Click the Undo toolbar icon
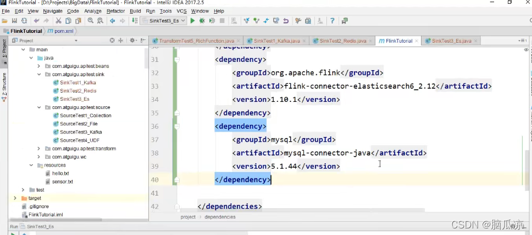Screen dimensions: 532x235 pyautogui.click(x=36, y=21)
